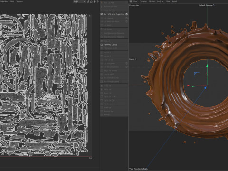Click the Move tool label in viewport
Viewport: 228px width, 171px height.
click(x=133, y=59)
